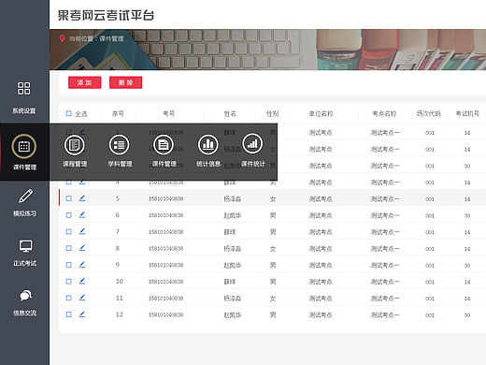Open 课程管理 in the flyout menu
Screen dimensions: 486x365
click(x=75, y=152)
